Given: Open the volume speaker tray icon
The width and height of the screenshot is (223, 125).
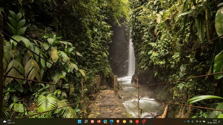Looking at the screenshot, I should 200,122.
